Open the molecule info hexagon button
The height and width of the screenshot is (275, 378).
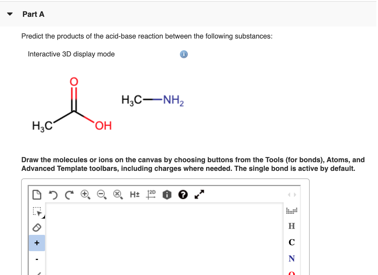pyautogui.click(x=167, y=195)
